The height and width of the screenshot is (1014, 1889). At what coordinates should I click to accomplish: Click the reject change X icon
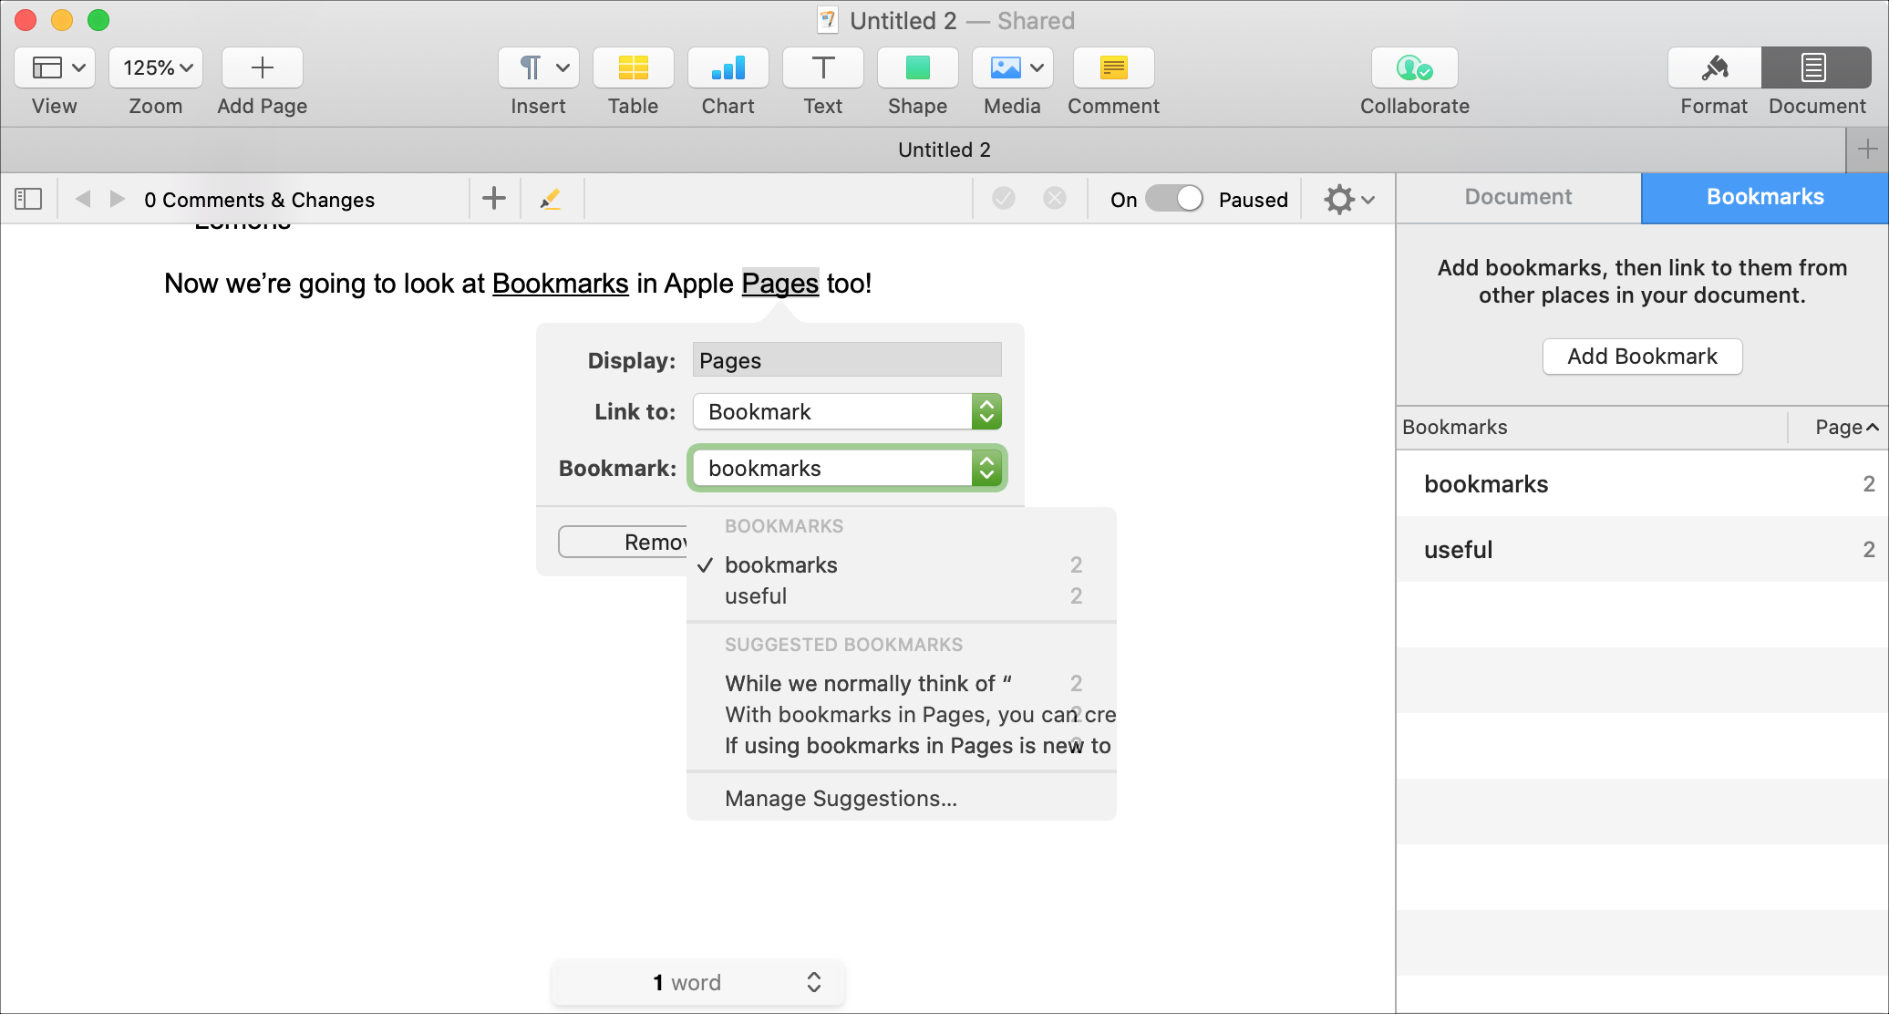coord(1055,199)
